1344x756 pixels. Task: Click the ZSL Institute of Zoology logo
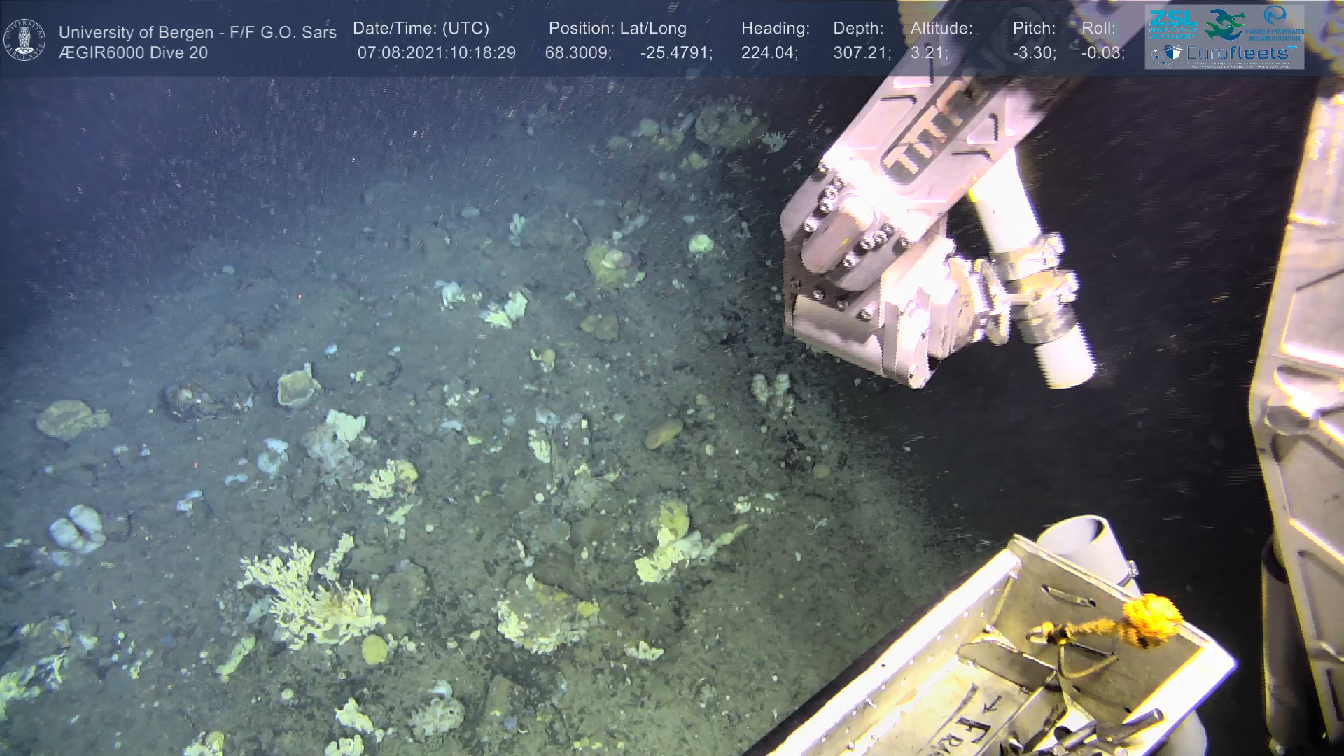(1172, 24)
